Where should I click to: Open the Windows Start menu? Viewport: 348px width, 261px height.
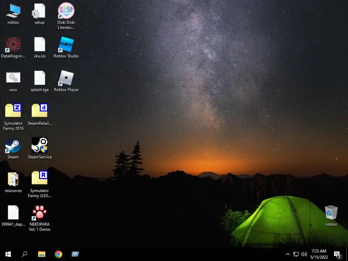pyautogui.click(x=8, y=254)
